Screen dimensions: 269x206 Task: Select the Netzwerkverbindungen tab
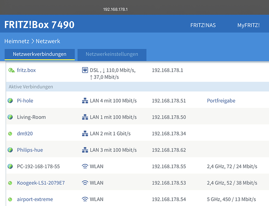point(40,54)
